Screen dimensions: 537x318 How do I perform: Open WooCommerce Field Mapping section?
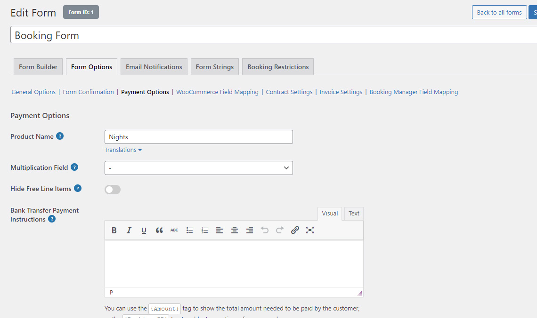point(218,92)
